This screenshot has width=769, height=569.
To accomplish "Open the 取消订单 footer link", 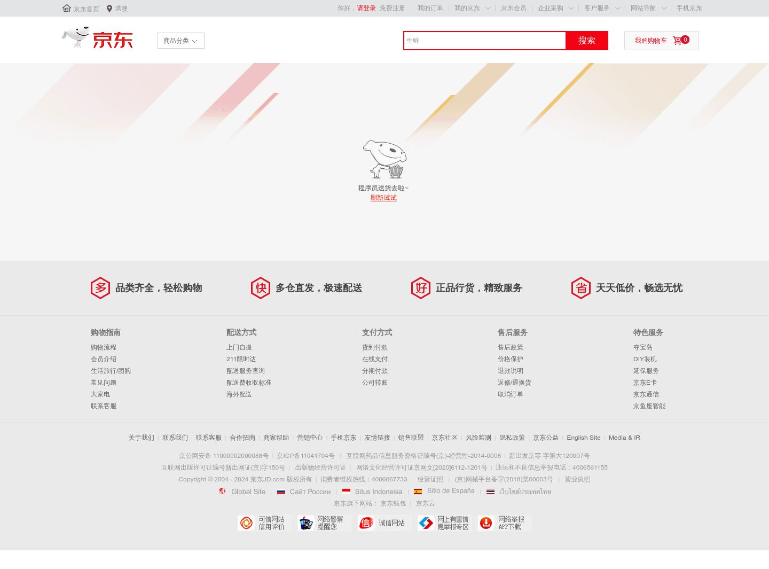I will coord(511,394).
